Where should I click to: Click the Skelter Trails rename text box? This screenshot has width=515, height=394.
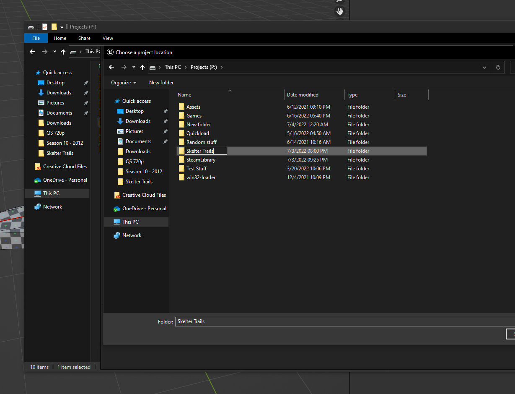click(206, 151)
